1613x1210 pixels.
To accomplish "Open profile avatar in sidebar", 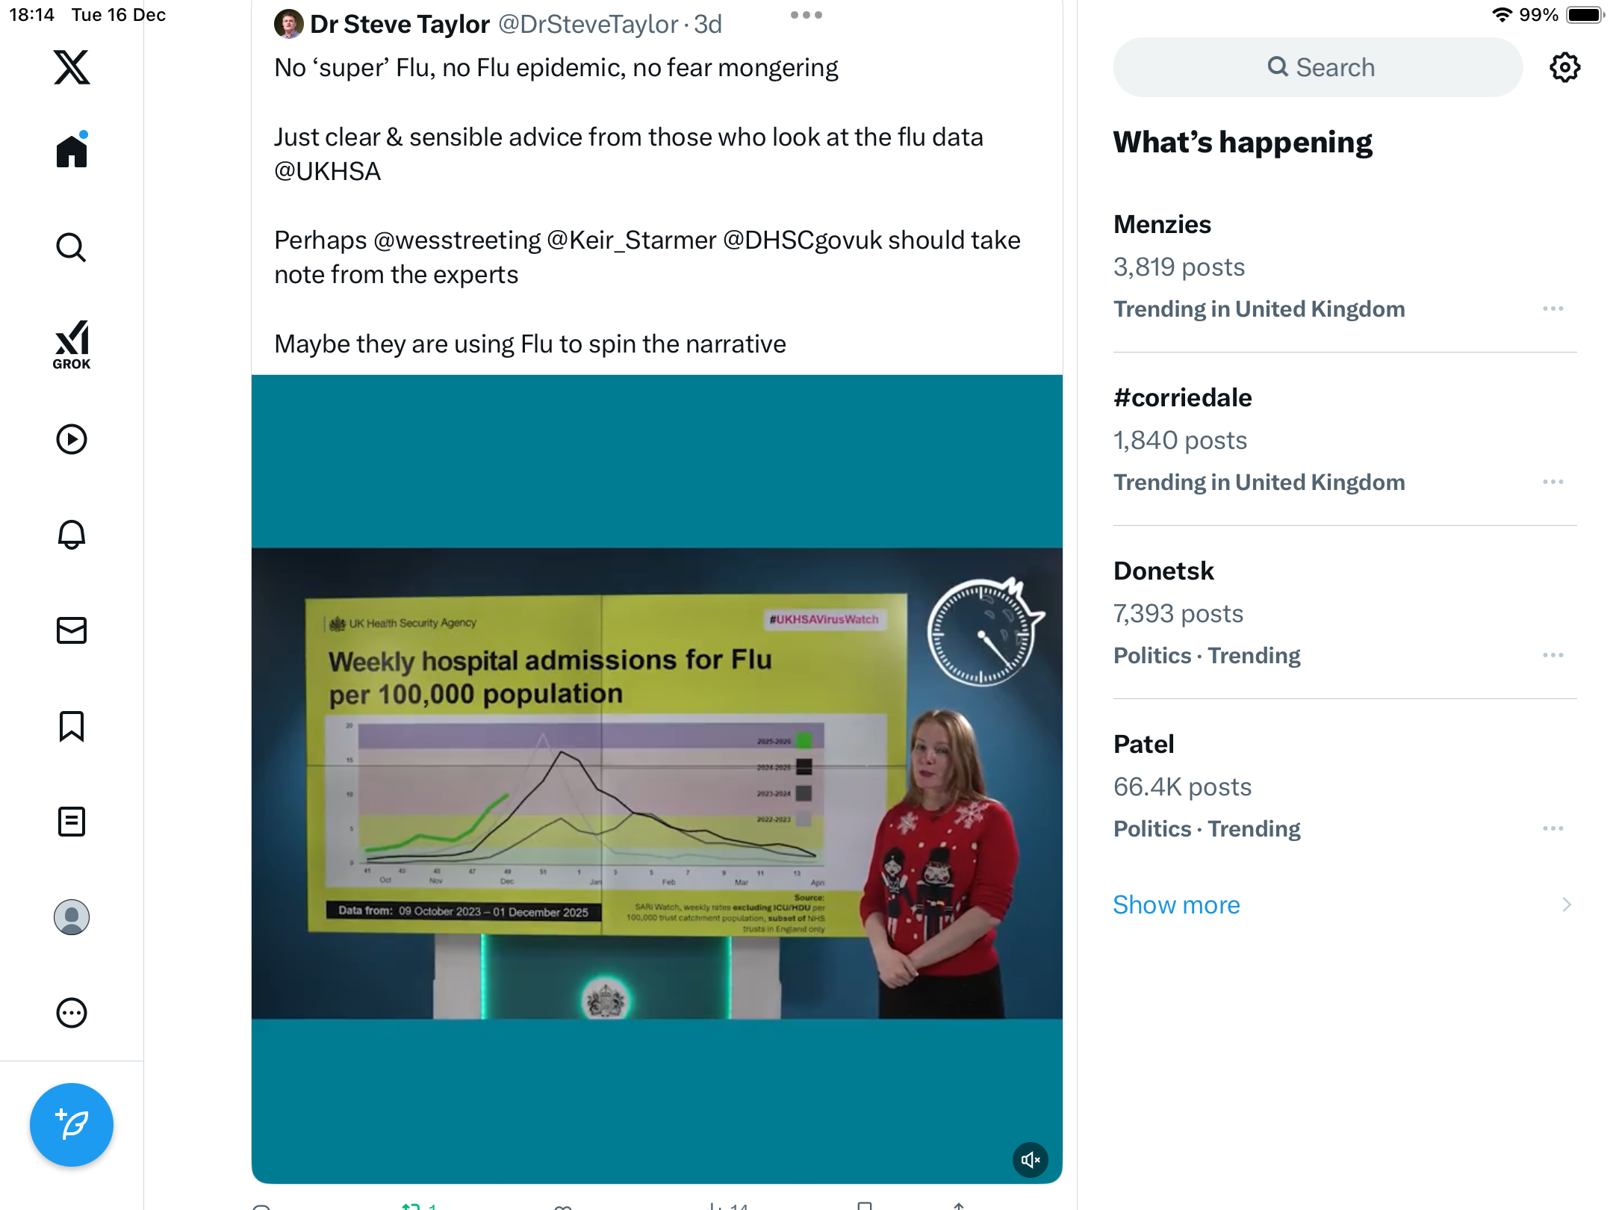I will 72,917.
